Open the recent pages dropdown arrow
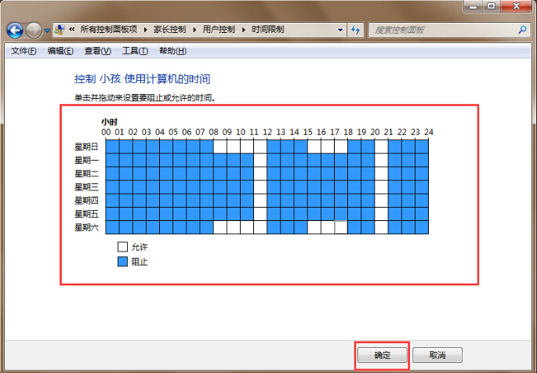 (x=47, y=30)
